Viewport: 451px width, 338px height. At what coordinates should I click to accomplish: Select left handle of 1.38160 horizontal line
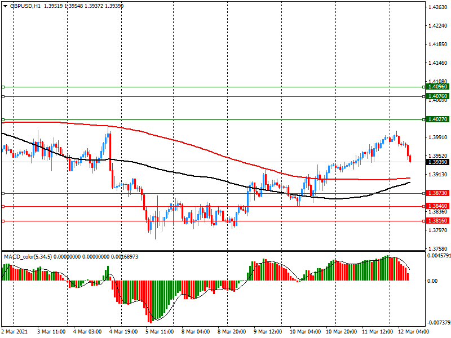[x=3, y=221]
